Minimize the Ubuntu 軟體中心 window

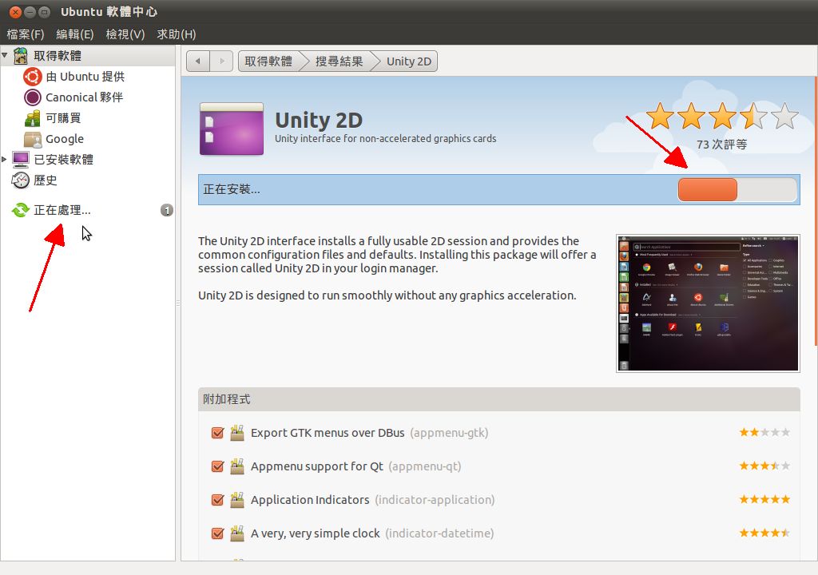click(x=30, y=12)
